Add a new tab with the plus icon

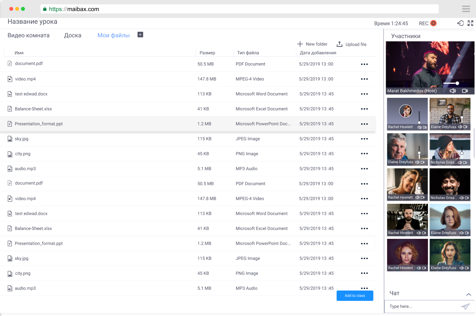(x=140, y=35)
